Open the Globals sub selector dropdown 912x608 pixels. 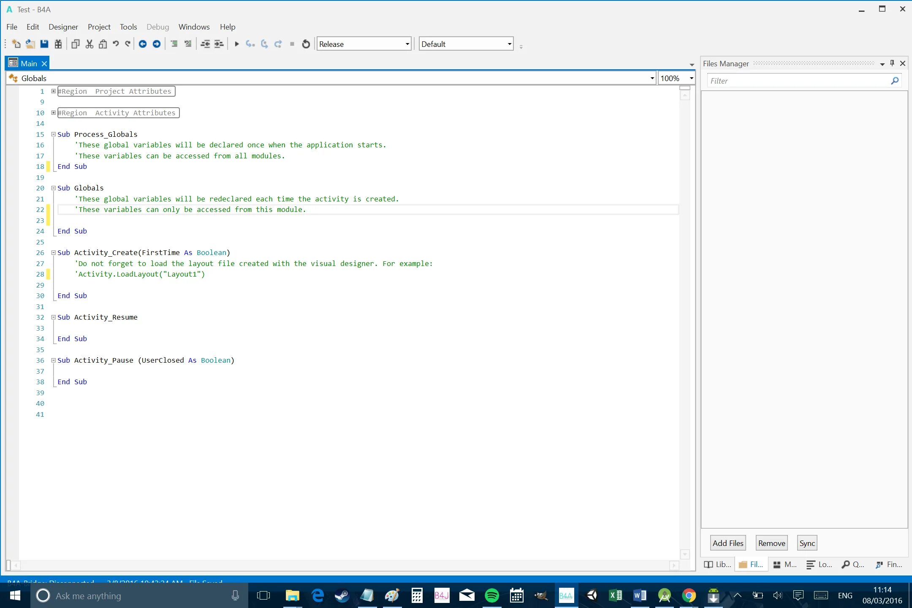(x=652, y=78)
